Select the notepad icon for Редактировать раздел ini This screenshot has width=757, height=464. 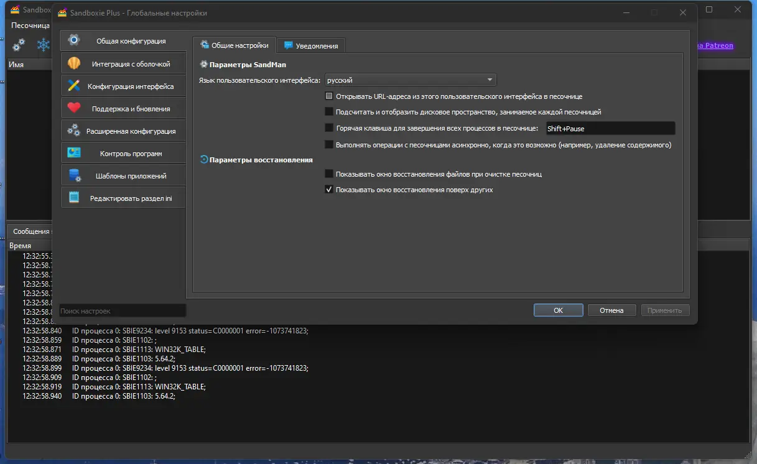tap(74, 198)
